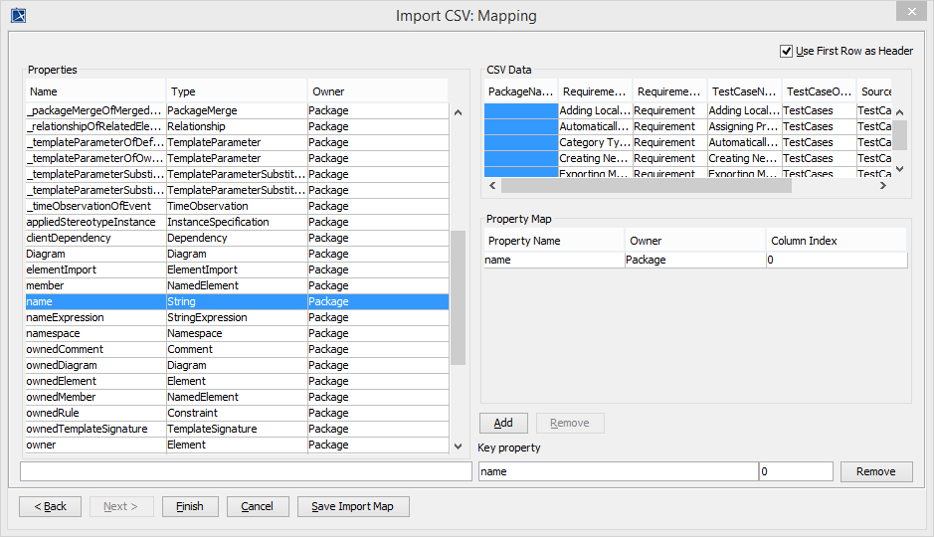Image resolution: width=934 pixels, height=537 pixels.
Task: Select the nameExpression property row
Action: pyautogui.click(x=94, y=317)
